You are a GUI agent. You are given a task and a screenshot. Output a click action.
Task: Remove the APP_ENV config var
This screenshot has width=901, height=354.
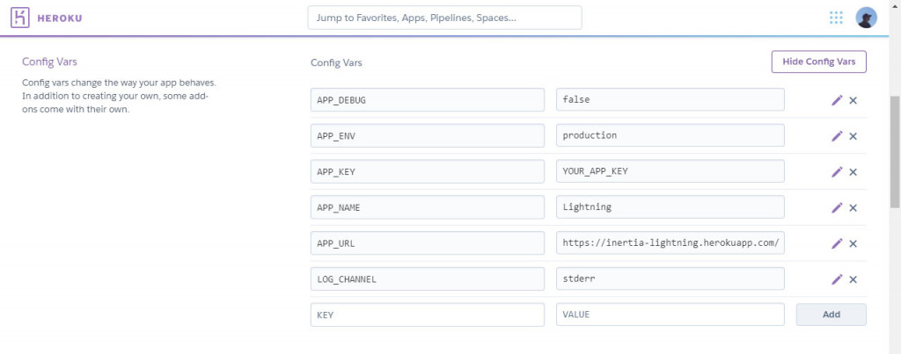point(853,136)
